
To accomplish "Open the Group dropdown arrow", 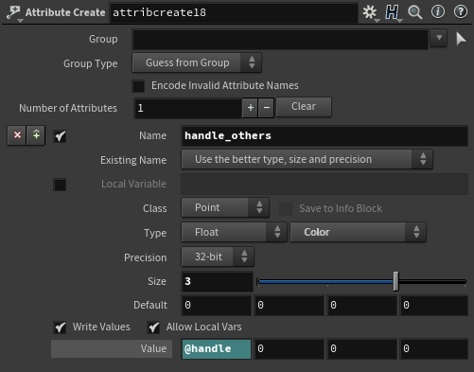I will (x=439, y=38).
